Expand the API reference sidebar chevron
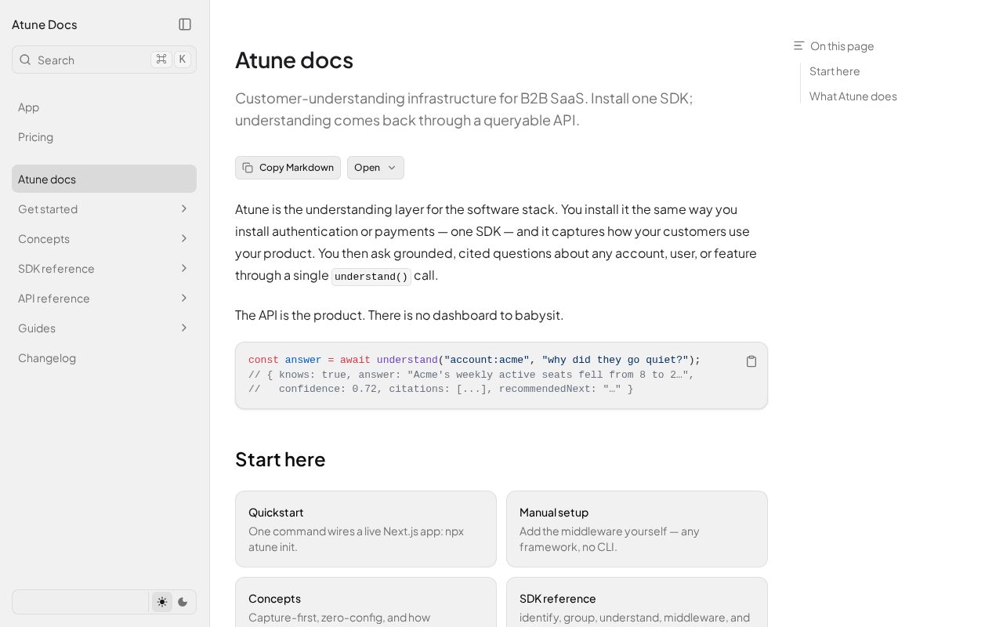Screen dimensions: 1003x627 click(x=184, y=298)
